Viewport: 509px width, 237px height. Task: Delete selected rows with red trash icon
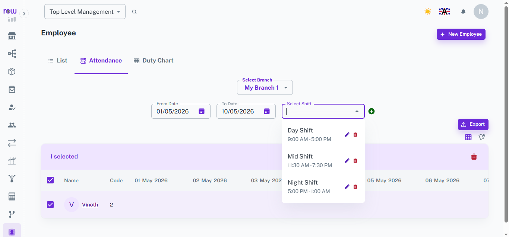click(474, 157)
